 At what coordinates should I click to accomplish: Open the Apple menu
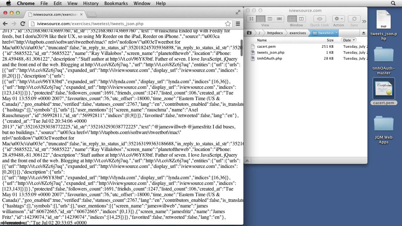click(x=8, y=3)
